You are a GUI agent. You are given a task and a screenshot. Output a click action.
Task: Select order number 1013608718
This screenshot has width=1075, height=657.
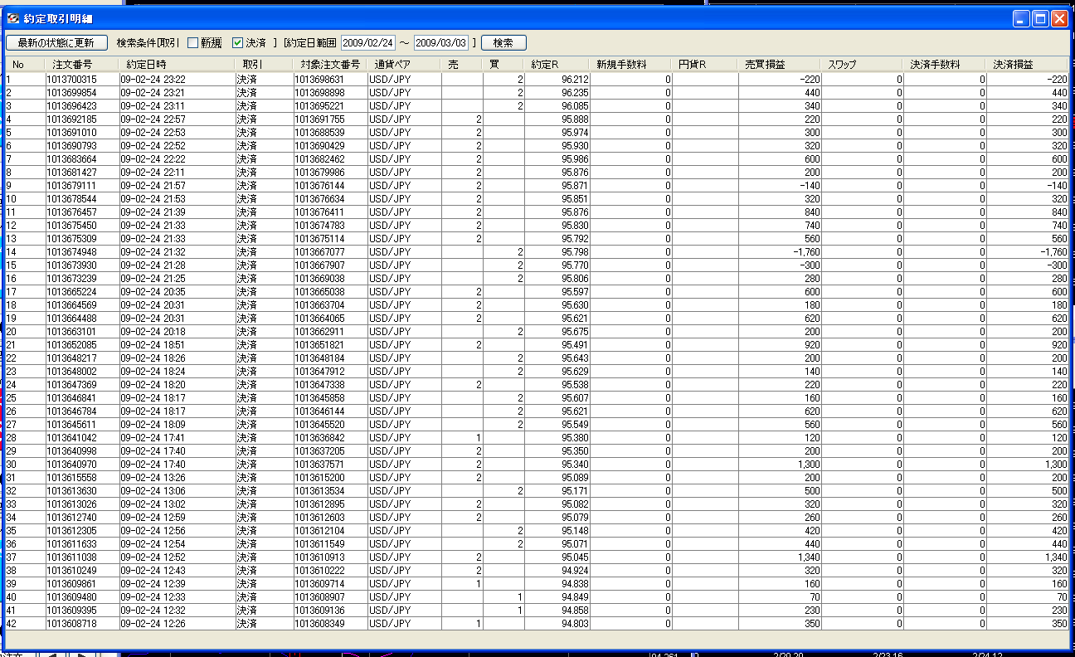point(71,624)
